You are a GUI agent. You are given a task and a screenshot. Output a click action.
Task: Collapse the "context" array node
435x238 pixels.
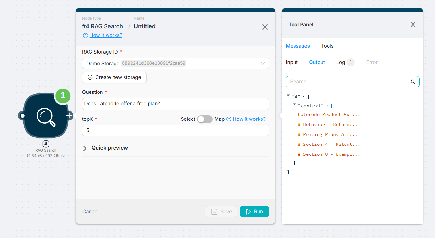coord(294,105)
